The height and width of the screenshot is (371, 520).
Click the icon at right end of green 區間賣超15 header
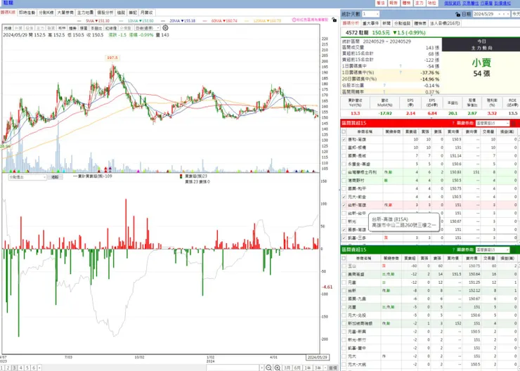tap(514, 249)
